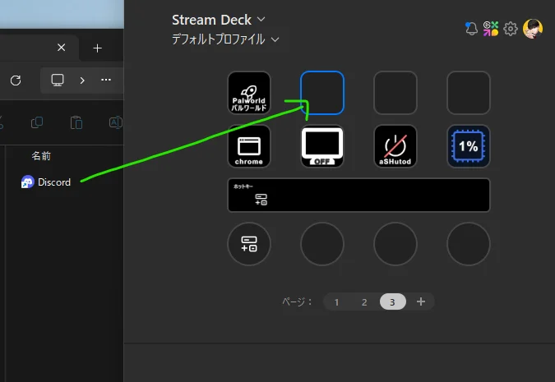The image size is (555, 382).
Task: Select the aSHutod power key
Action: tap(395, 146)
